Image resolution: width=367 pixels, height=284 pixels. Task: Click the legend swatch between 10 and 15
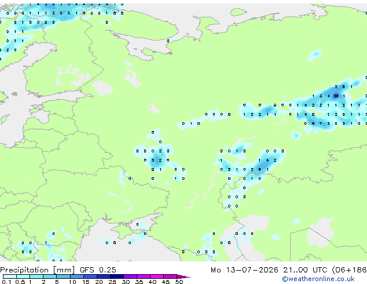point(76,276)
